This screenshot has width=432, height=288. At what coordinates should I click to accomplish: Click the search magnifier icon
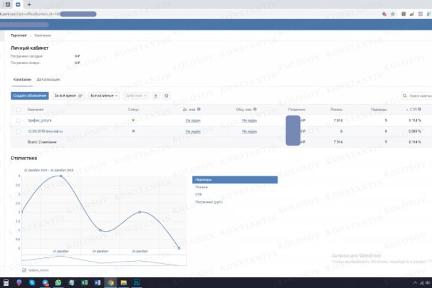pos(405,95)
